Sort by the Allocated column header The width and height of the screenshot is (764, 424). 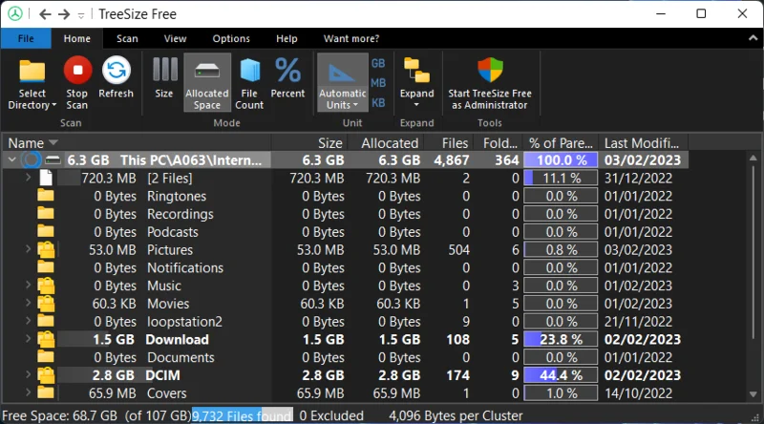[x=386, y=143]
